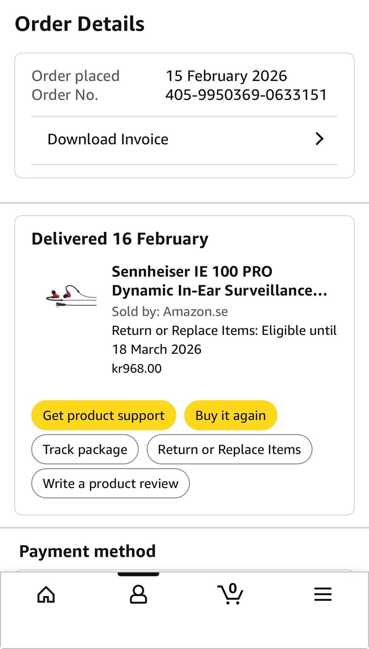This screenshot has height=649, width=369.
Task: Open the Sennheiser IE 100 PRO title
Action: [219, 281]
